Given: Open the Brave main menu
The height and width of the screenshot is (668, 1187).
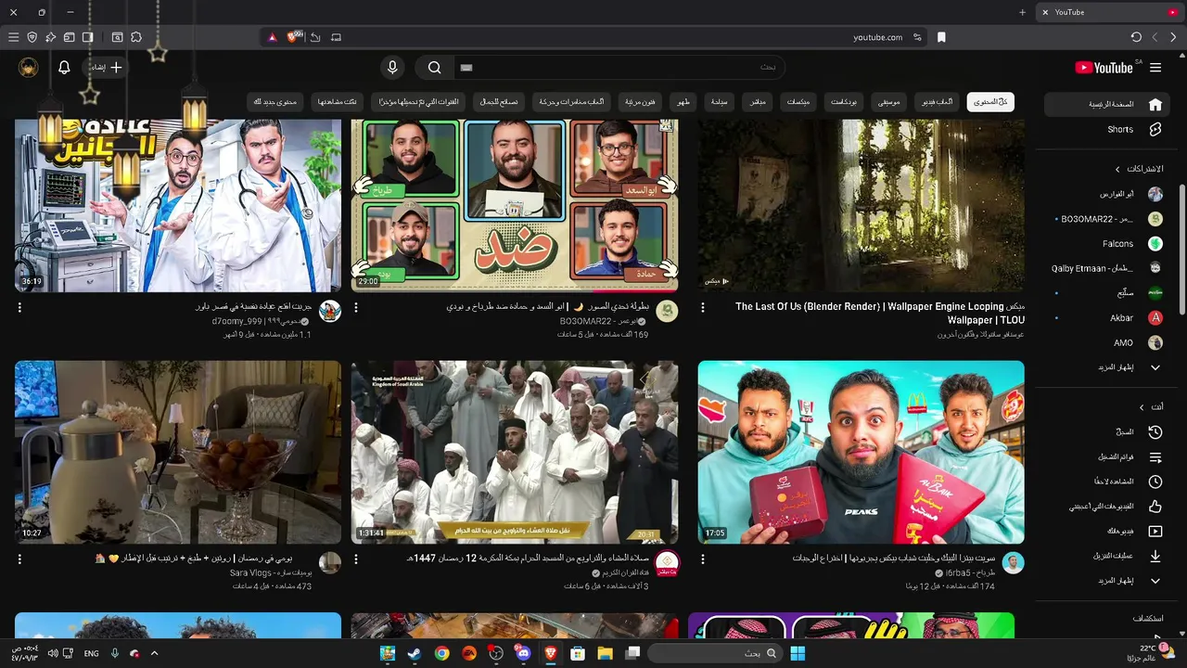Looking at the screenshot, I should pos(13,37).
